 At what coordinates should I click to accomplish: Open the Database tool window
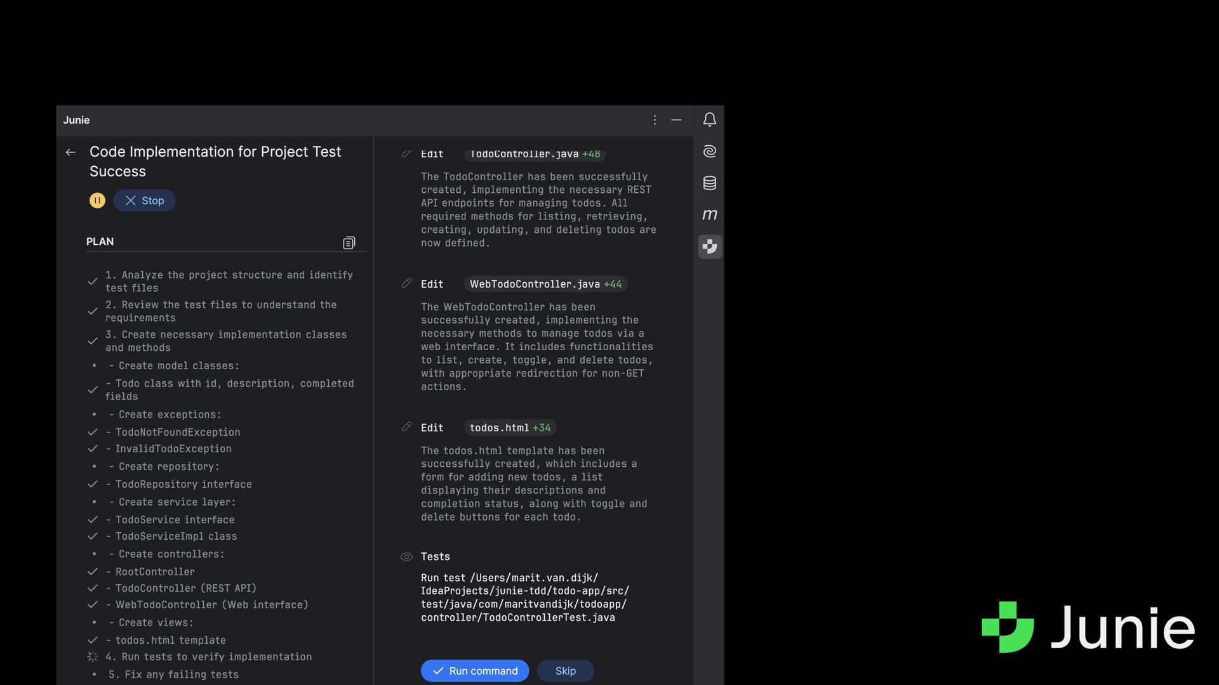click(709, 183)
